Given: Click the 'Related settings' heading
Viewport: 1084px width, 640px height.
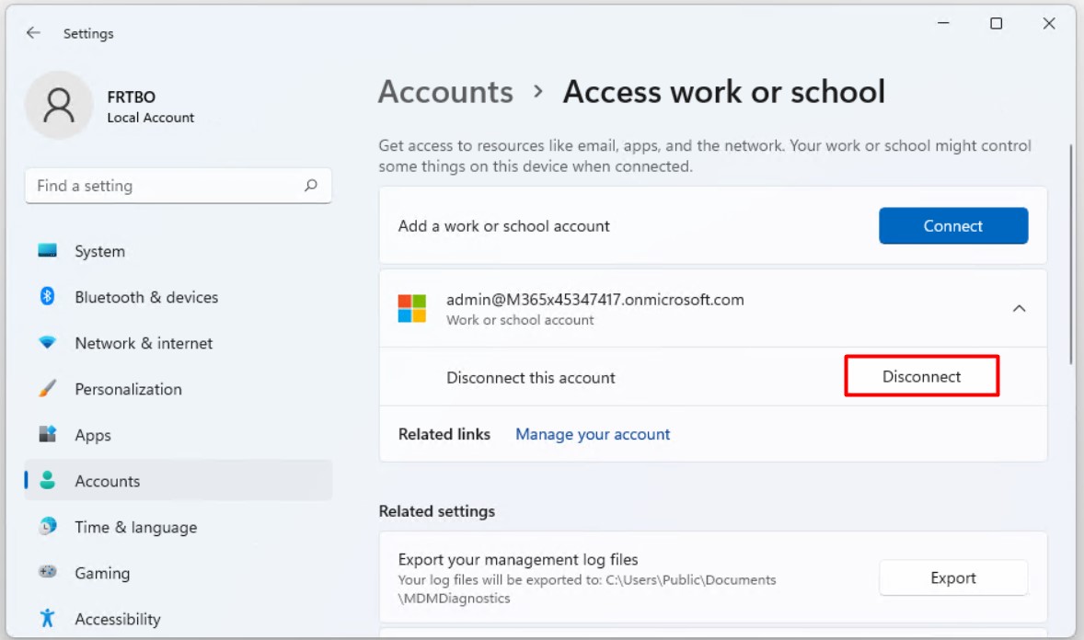Looking at the screenshot, I should coord(437,510).
